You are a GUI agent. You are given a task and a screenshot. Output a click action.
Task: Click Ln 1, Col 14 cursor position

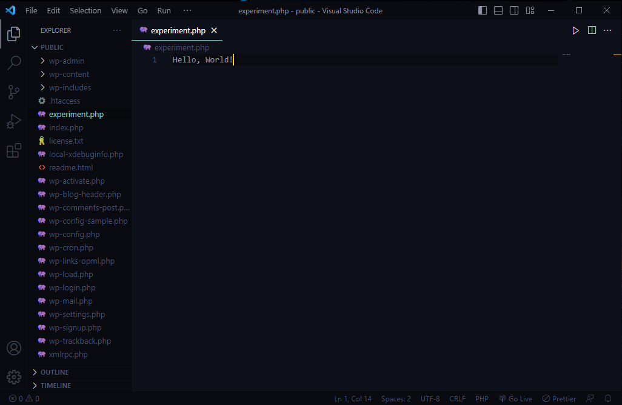(353, 399)
